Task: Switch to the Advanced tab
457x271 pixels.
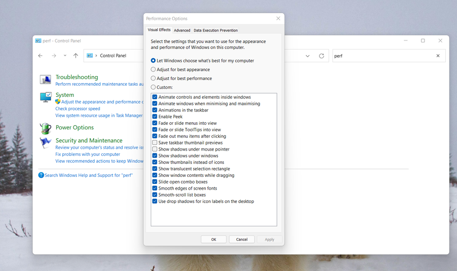Action: coord(182,30)
